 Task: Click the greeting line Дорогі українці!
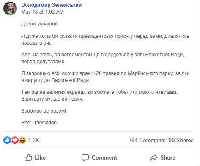(39, 24)
